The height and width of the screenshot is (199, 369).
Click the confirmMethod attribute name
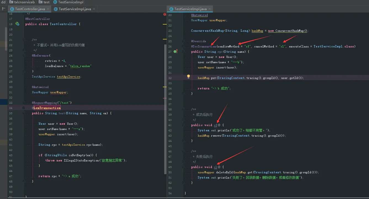coord(229,46)
